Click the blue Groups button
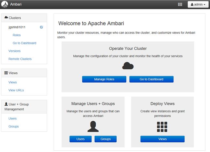The width and height of the screenshot is (210, 152). pos(105,139)
